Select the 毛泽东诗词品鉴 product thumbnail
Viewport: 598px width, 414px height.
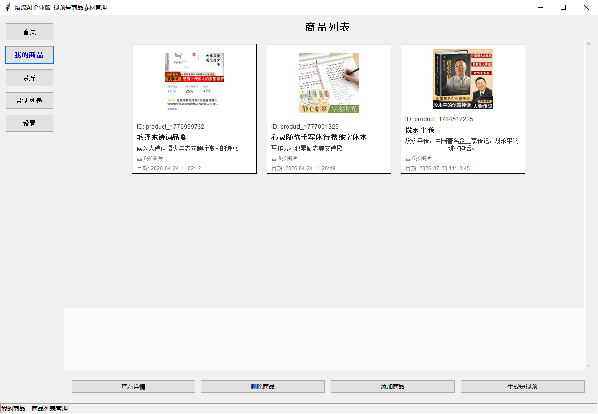coord(195,83)
